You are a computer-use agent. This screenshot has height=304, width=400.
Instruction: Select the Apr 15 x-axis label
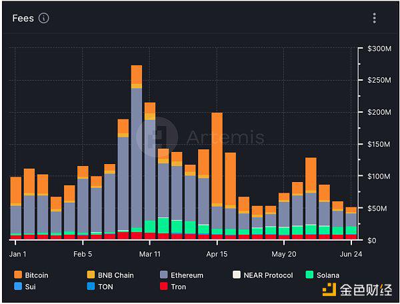tap(217, 254)
